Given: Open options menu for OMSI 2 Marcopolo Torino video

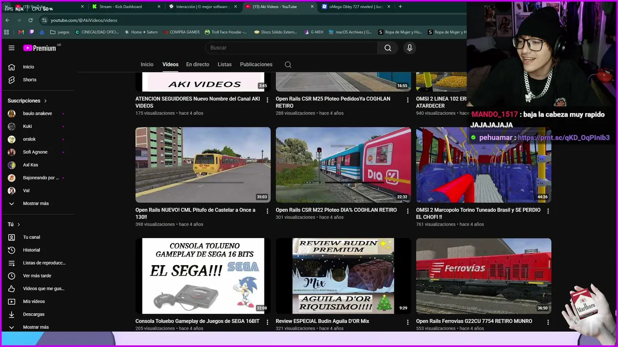Looking at the screenshot, I should 548,211.
